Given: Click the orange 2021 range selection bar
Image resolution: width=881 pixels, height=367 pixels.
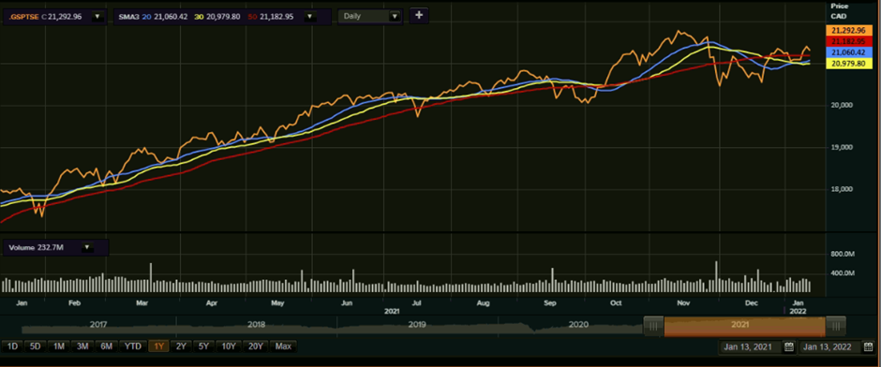Looking at the screenshot, I should (744, 326).
